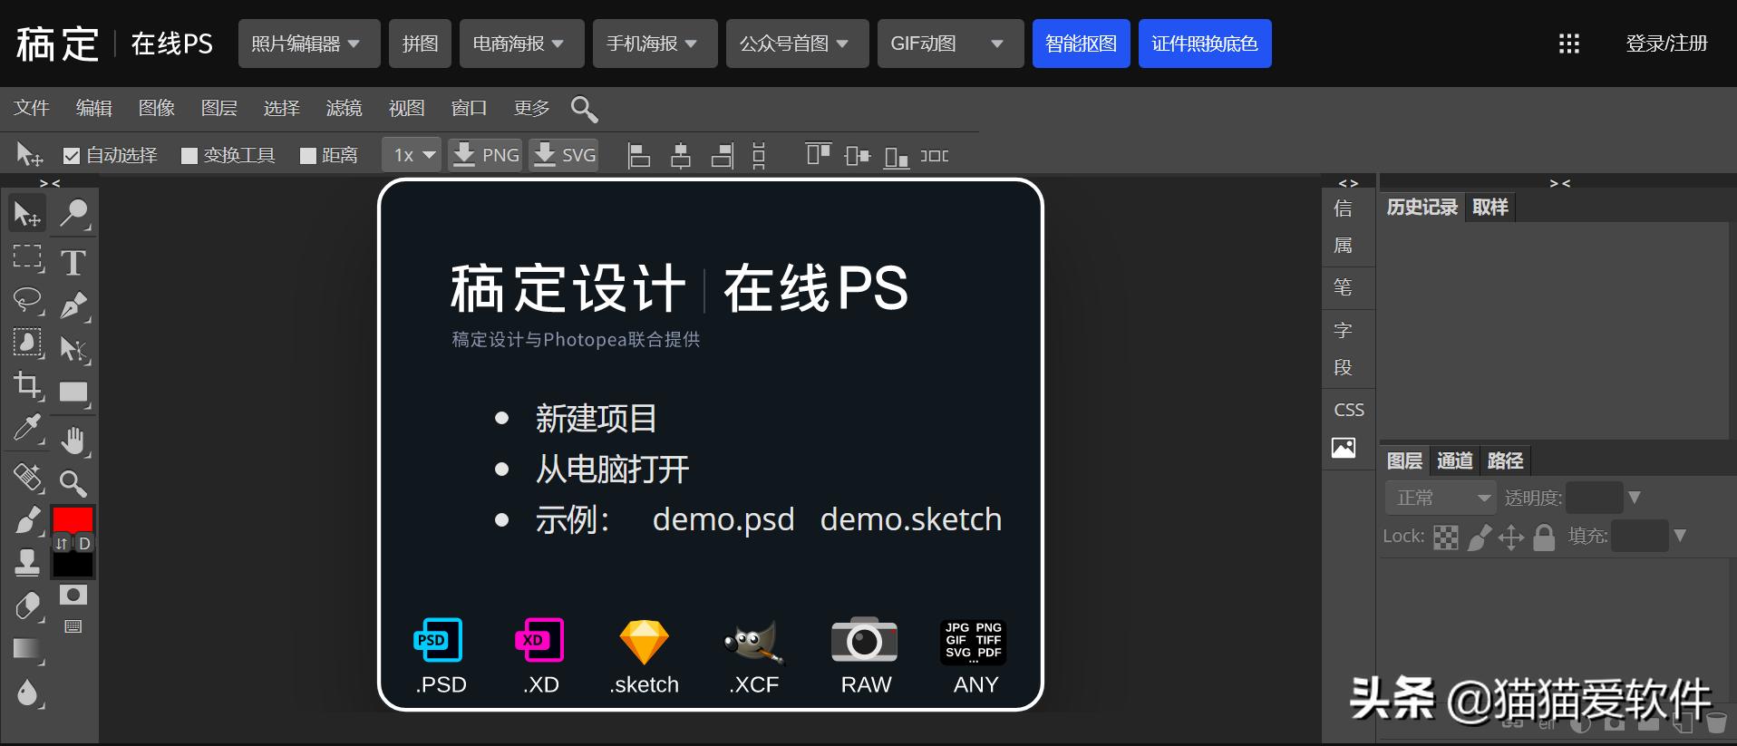Swap foreground and background colors

(x=62, y=544)
